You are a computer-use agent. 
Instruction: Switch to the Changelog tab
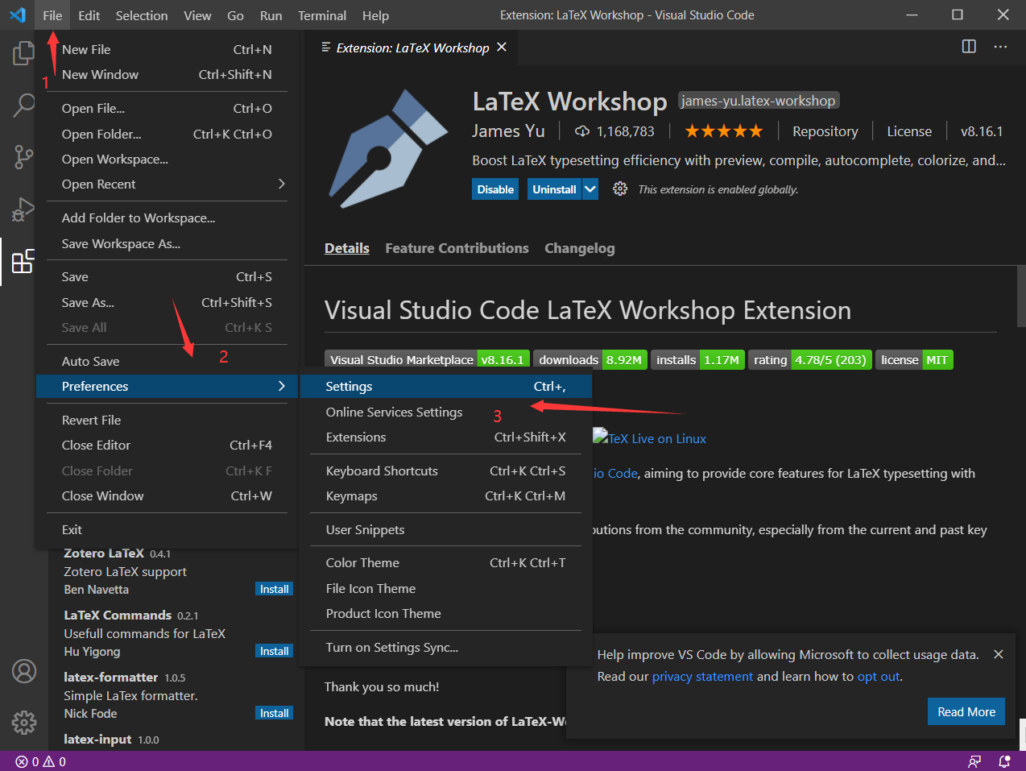[x=579, y=248]
